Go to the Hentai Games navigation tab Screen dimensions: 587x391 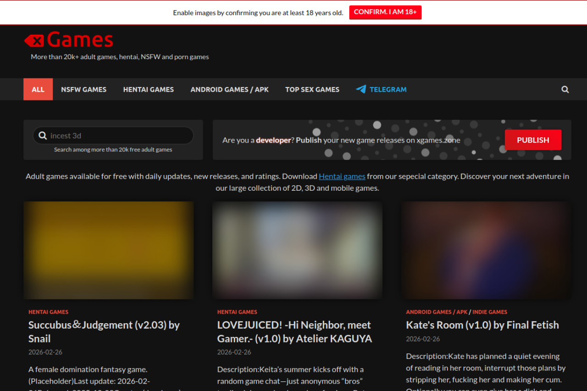coord(148,89)
